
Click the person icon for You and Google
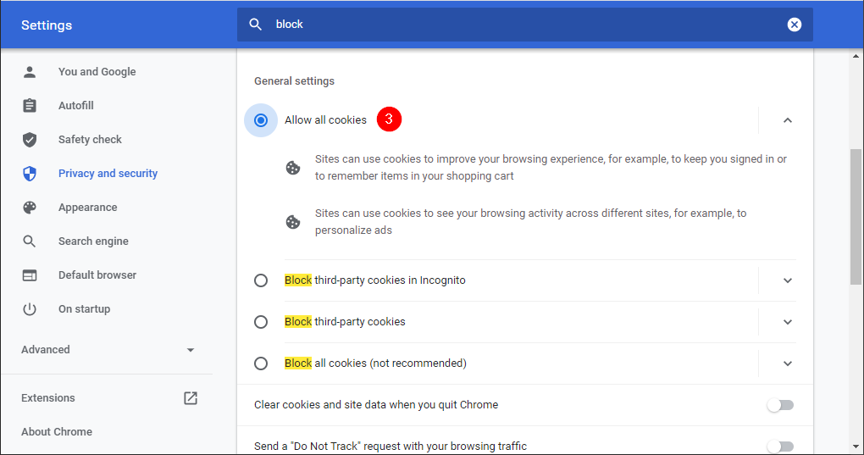pos(30,72)
